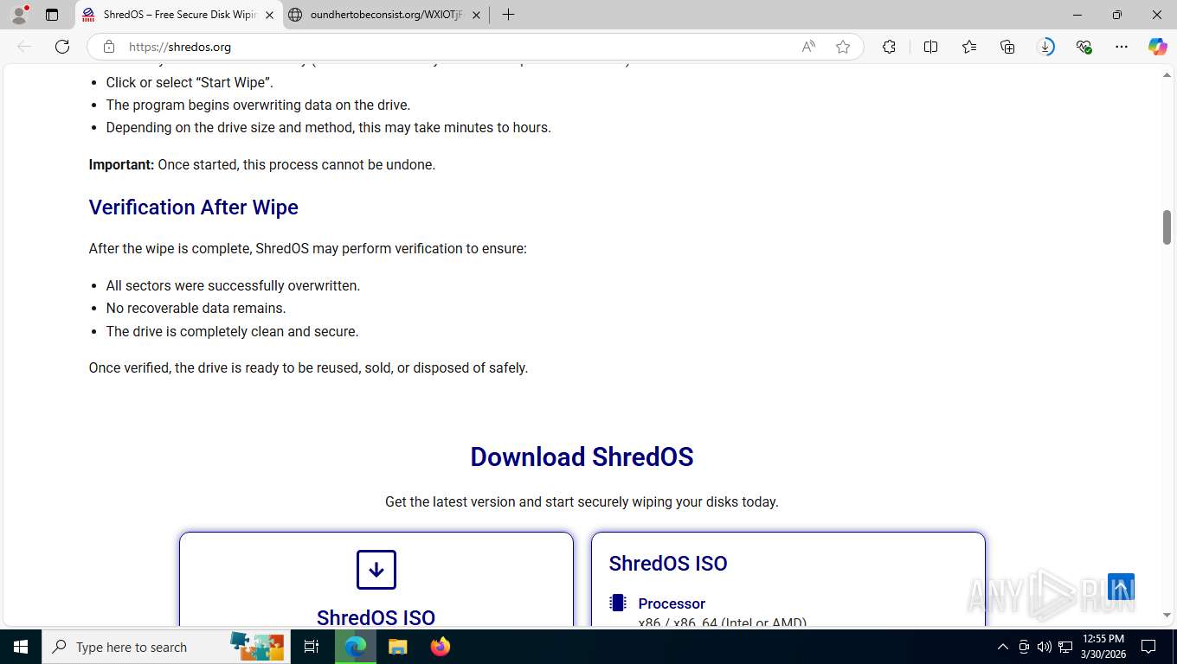The image size is (1177, 664).
Task: Click the Download ShredOS heading
Action: click(582, 456)
